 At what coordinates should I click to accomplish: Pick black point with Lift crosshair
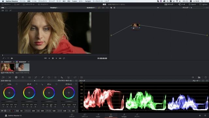tap(2, 84)
